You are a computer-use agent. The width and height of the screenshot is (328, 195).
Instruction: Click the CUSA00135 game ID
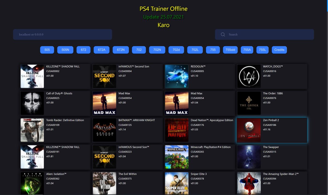(x=125, y=125)
